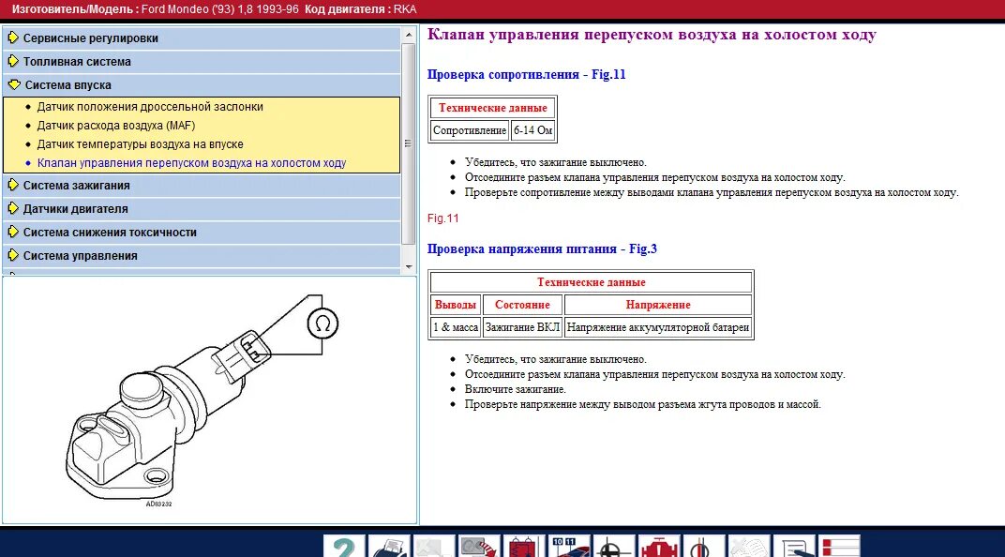
Task: Expand the Система управления section
Action: pyautogui.click(x=202, y=256)
